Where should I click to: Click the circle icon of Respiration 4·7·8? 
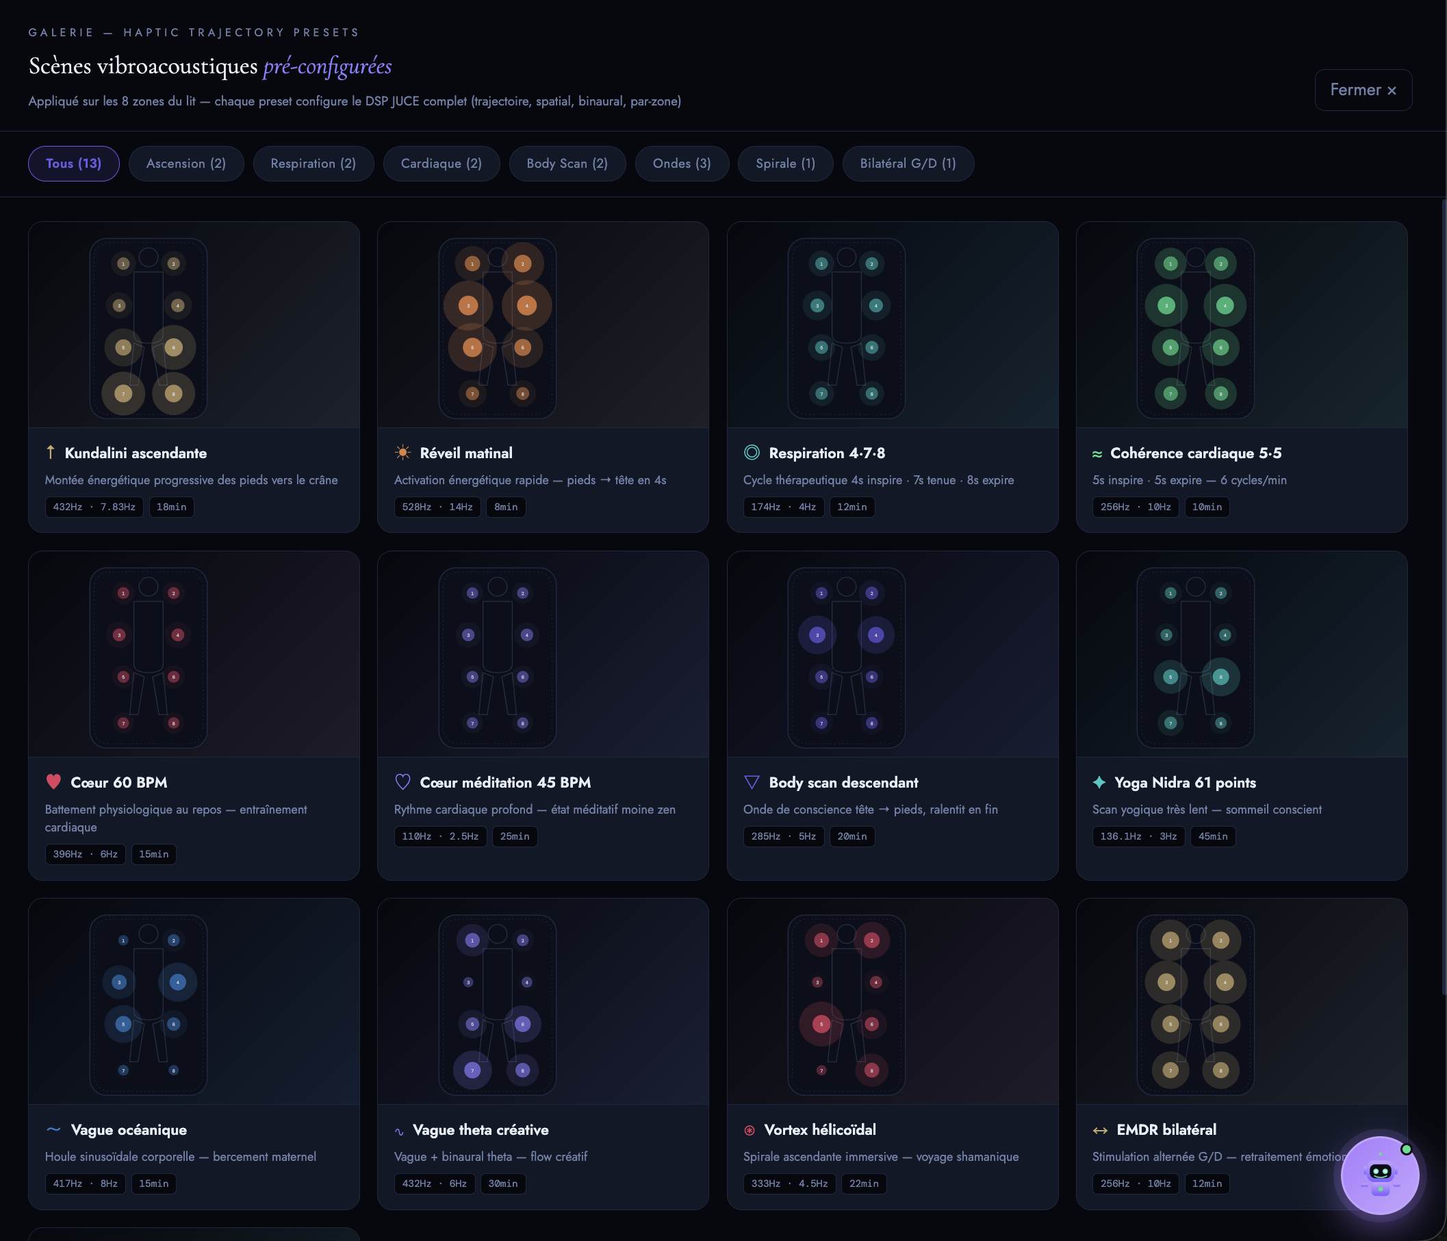click(752, 452)
